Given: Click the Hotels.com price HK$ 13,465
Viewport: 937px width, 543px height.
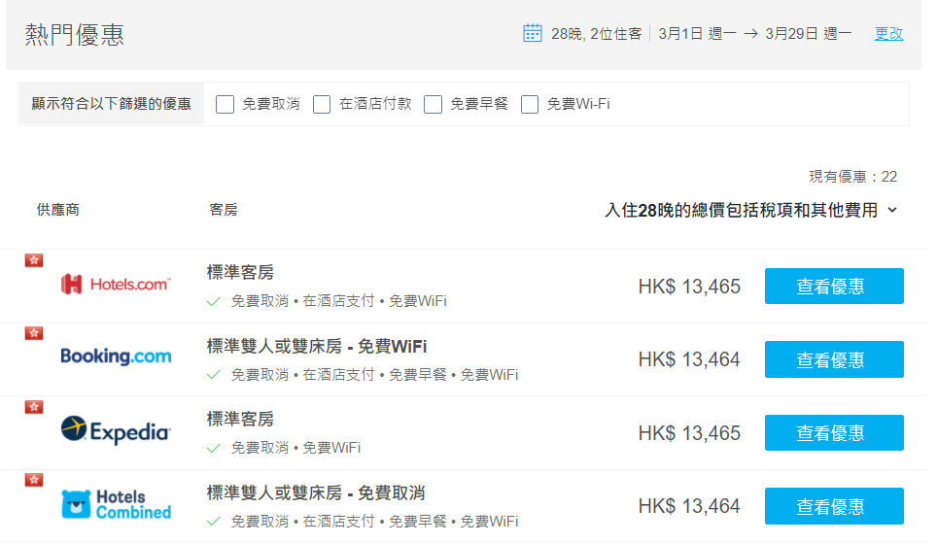Looking at the screenshot, I should click(x=689, y=287).
